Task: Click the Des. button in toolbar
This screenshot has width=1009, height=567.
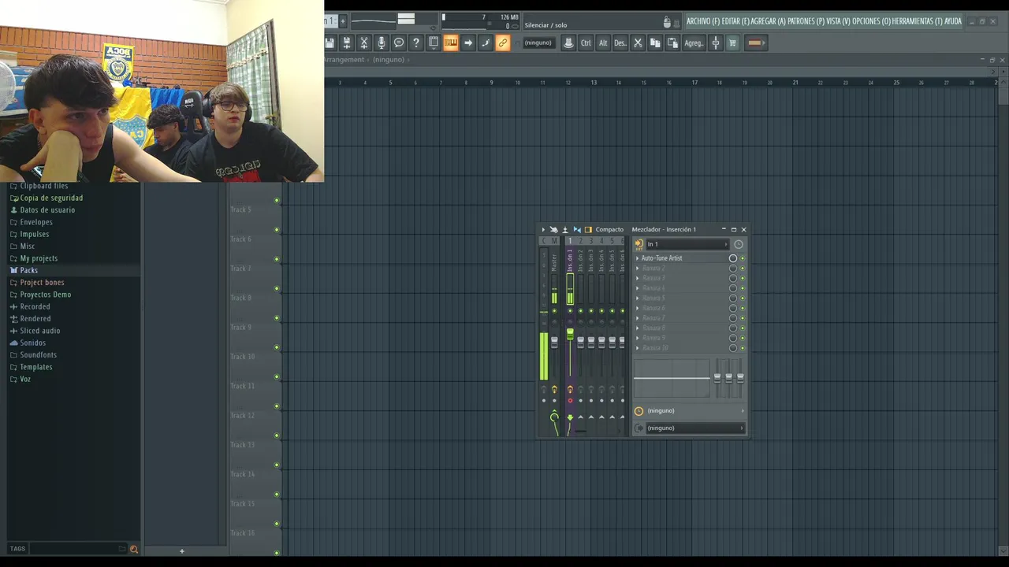Action: click(x=620, y=43)
